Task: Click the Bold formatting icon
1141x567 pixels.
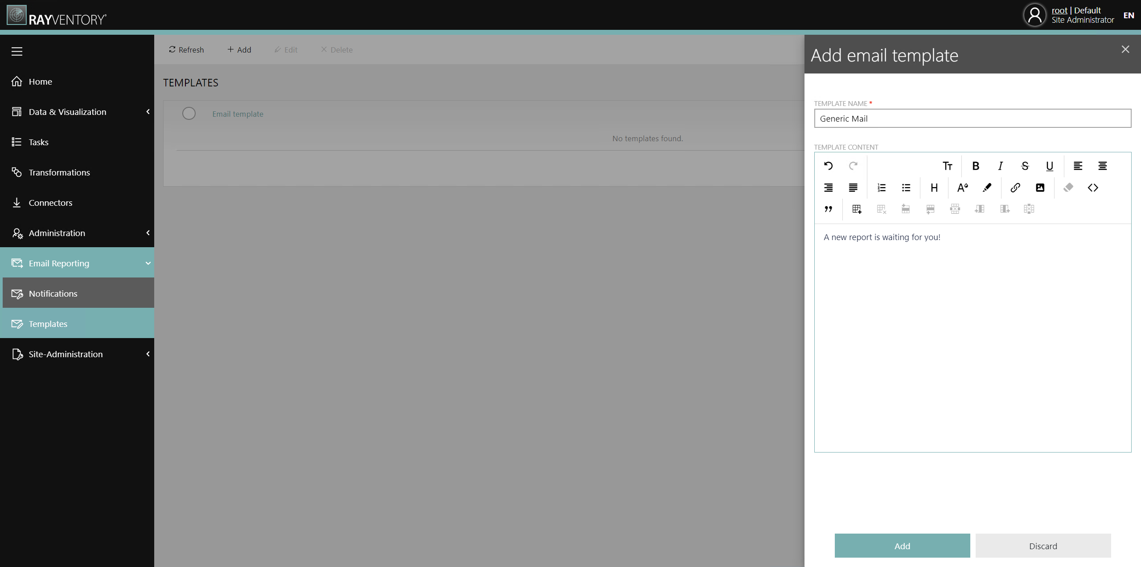Action: click(975, 166)
